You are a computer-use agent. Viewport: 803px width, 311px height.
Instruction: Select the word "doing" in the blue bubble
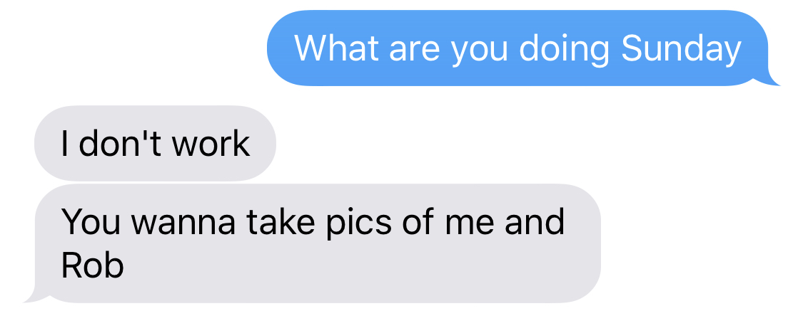565,50
